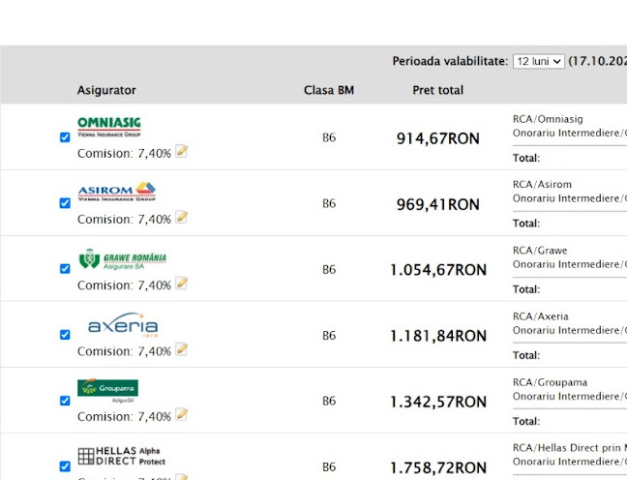Edit commission for Grawe offer
The height and width of the screenshot is (480, 627).
[181, 284]
